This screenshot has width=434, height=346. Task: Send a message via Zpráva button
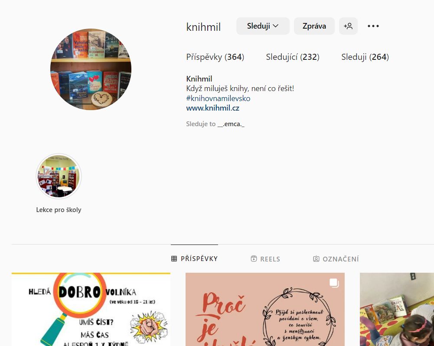pyautogui.click(x=314, y=26)
